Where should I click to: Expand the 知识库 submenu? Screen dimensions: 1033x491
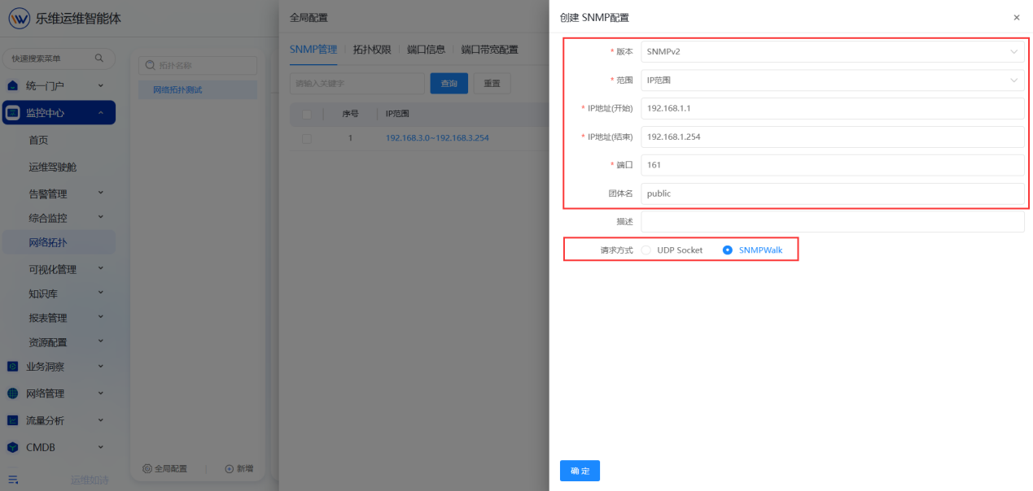coord(101,293)
